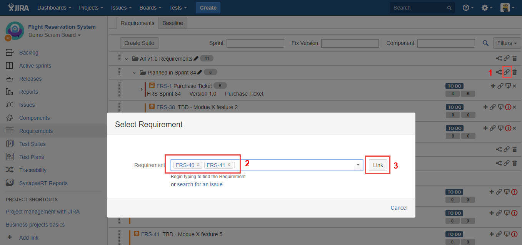Viewport: 522px width, 245px height.
Task: Open the Filters dropdown
Action: click(507, 43)
